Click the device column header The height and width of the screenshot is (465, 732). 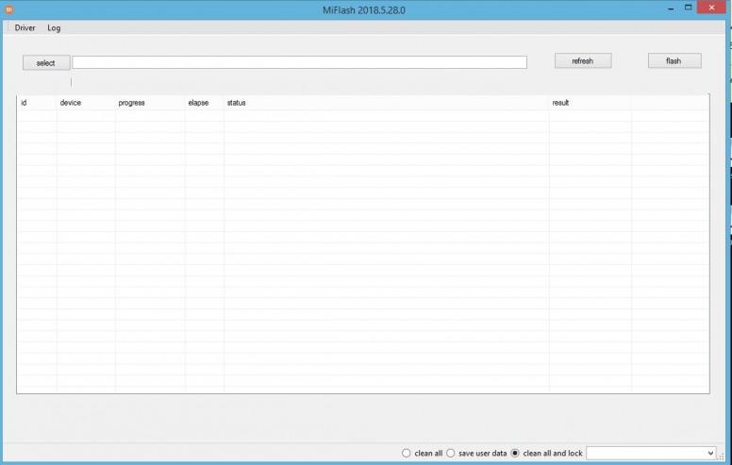[x=71, y=103]
